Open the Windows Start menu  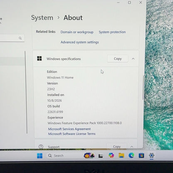coord(40,156)
